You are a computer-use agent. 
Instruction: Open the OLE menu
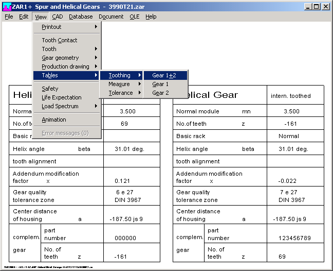(x=134, y=16)
